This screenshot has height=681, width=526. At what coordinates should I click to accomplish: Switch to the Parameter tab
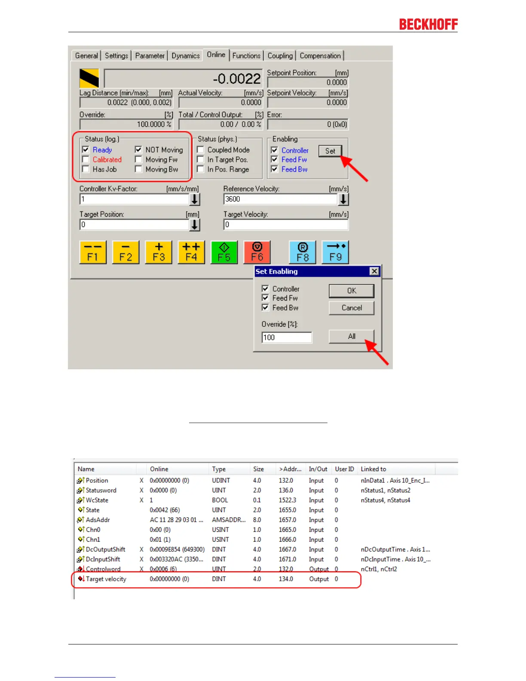(150, 56)
